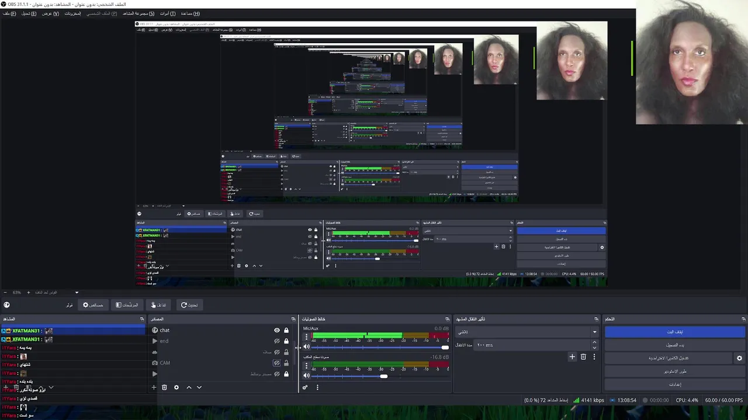Open advanced audio properties gears icon in mixer
748x420 pixels.
tap(305, 387)
